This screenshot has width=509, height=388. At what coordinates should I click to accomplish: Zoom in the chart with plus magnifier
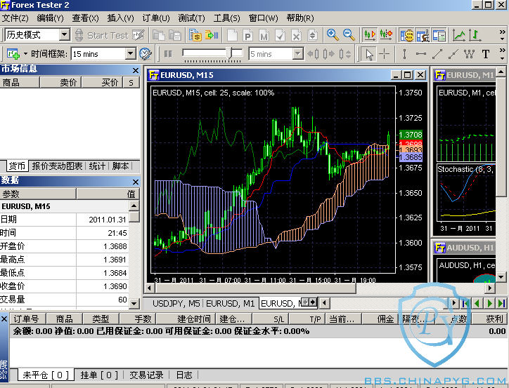click(333, 35)
